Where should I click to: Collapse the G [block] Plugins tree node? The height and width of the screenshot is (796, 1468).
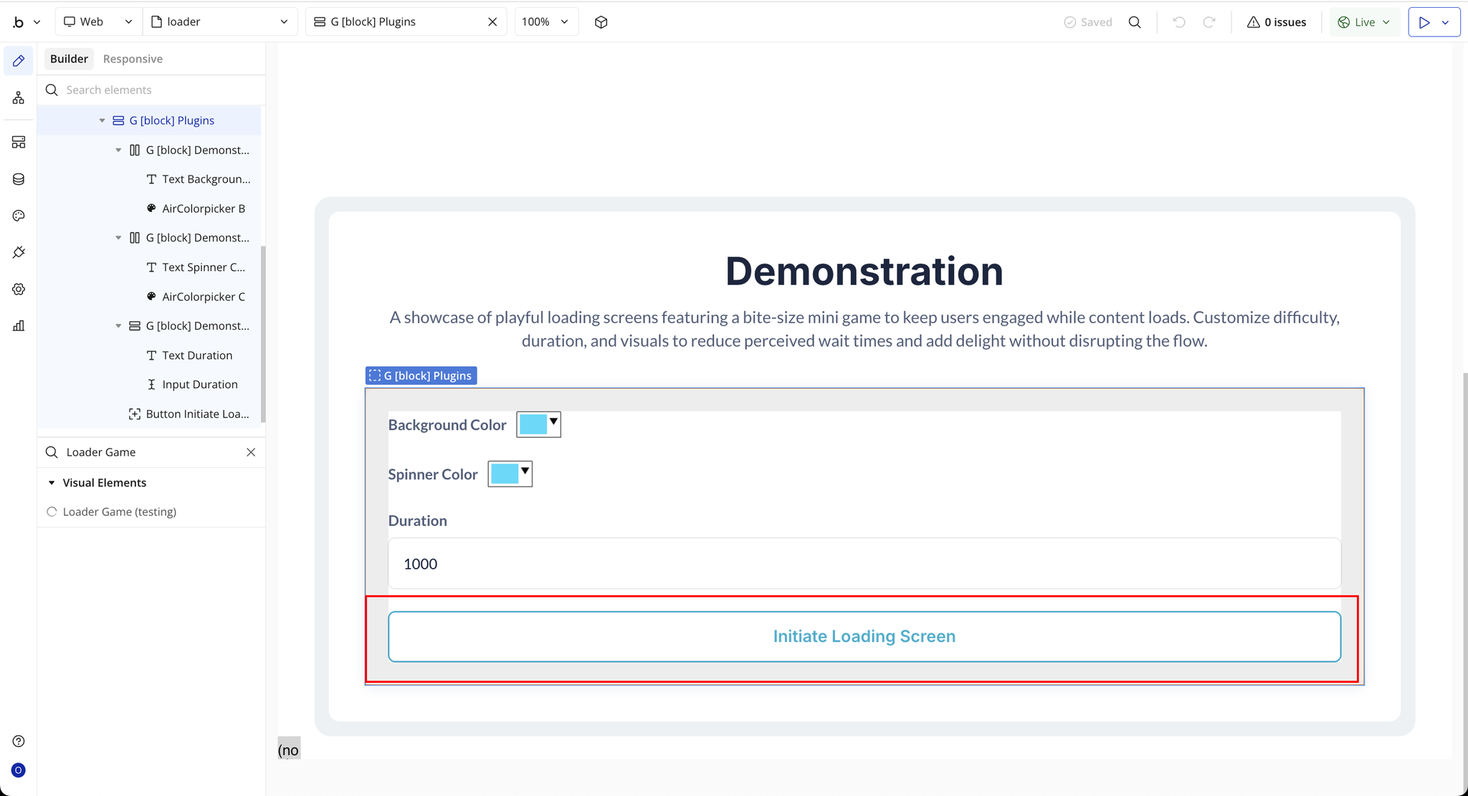[x=102, y=120]
